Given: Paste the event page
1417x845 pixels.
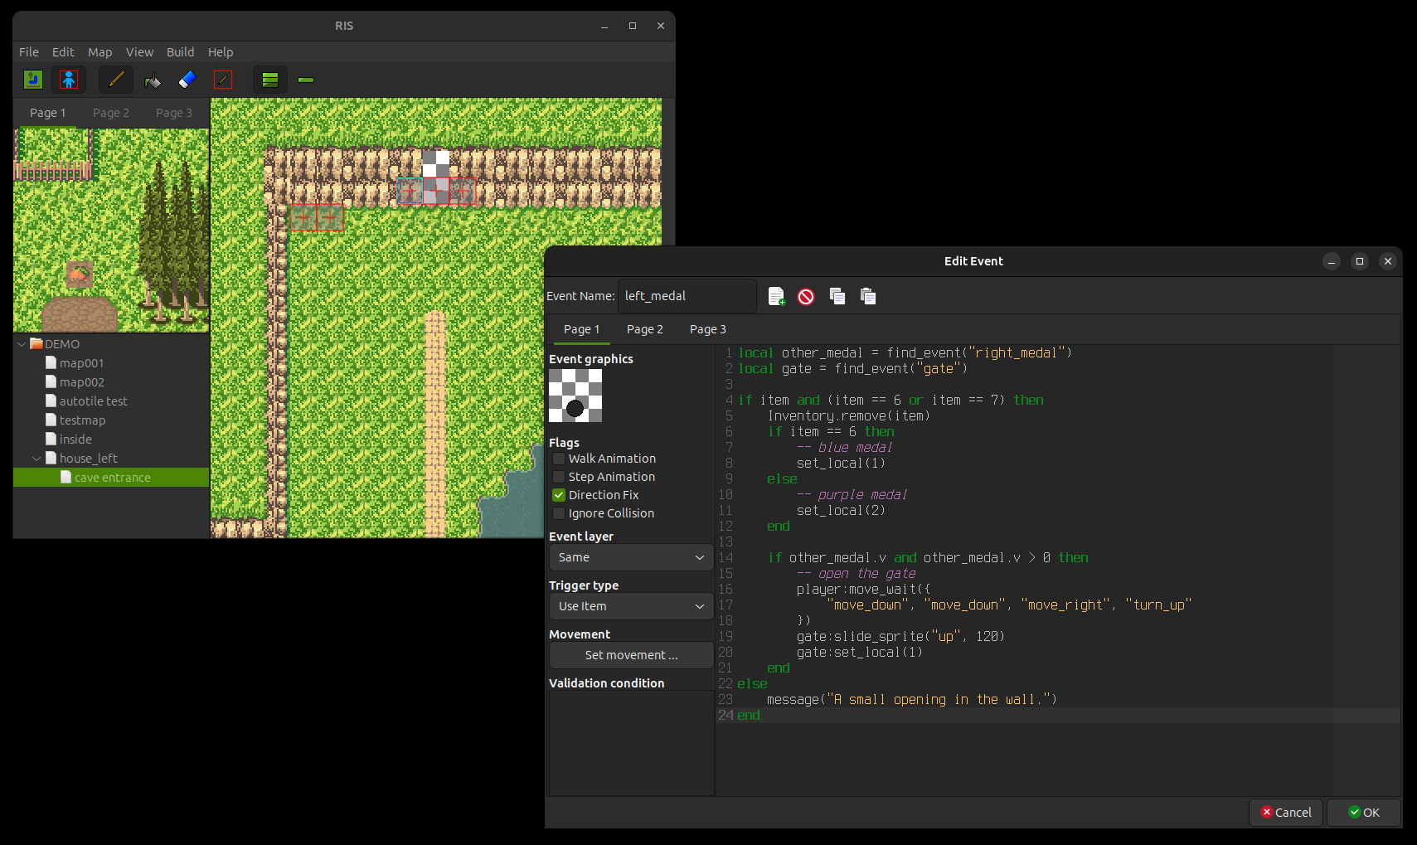Looking at the screenshot, I should 868,296.
